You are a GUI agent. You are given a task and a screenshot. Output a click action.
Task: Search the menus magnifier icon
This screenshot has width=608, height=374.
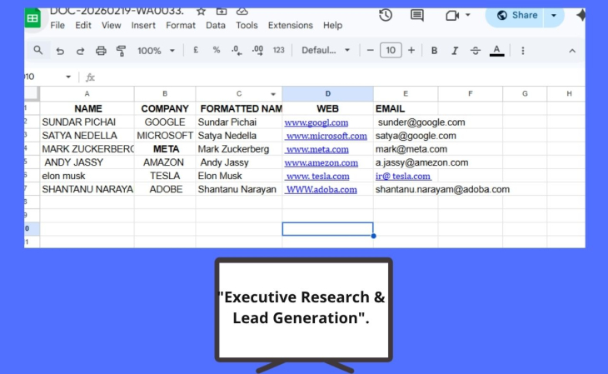[38, 51]
